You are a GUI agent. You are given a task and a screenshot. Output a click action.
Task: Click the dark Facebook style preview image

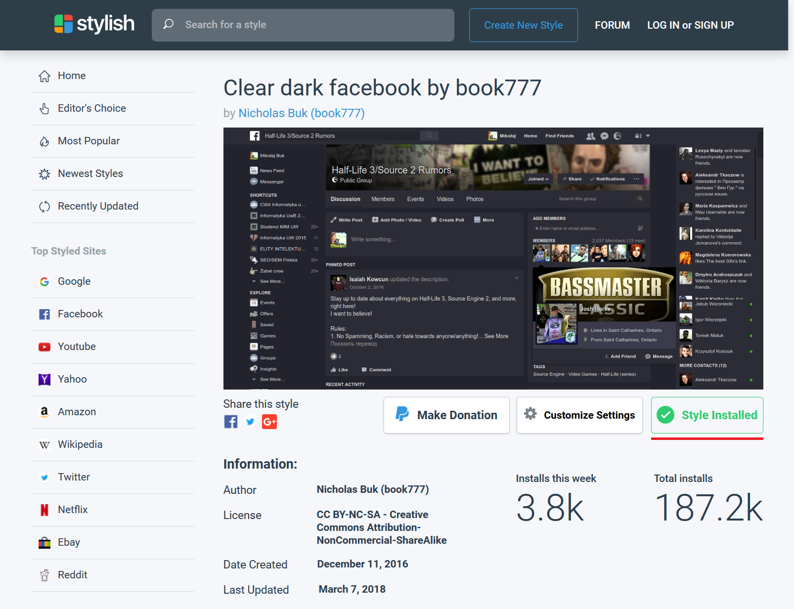coord(493,259)
